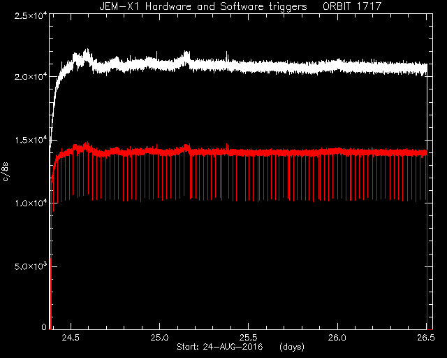This screenshot has width=447, height=358.
Task: Click the y-axis label 2.5×10⁴
Action: click(31, 15)
